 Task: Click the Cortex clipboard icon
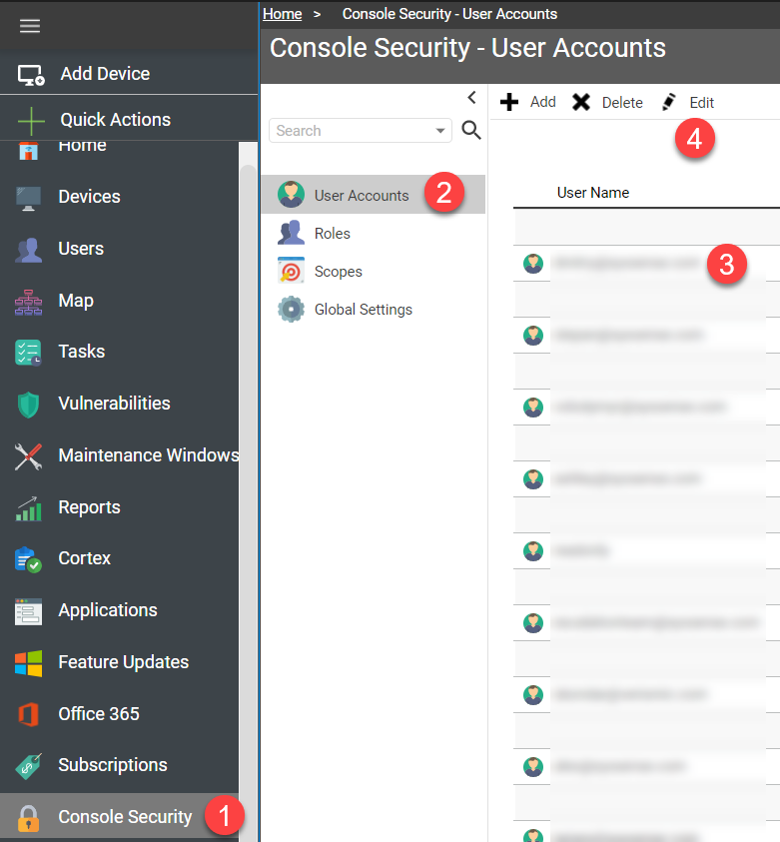point(28,559)
